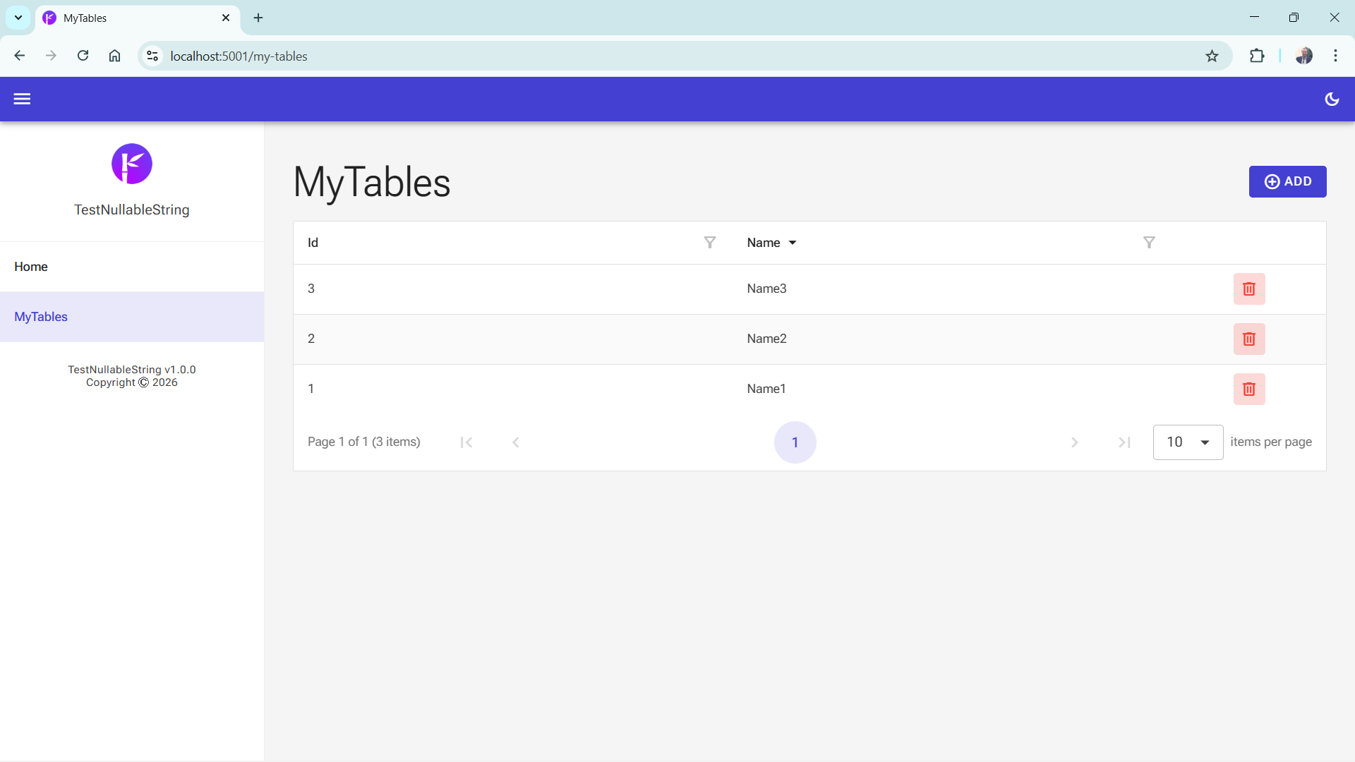Toggle sort on Name column header

(764, 243)
